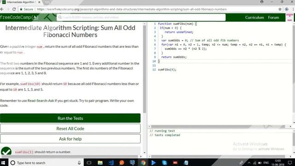Click the for-loop code line 6
The image size is (295, 166).
click(x=224, y=45)
